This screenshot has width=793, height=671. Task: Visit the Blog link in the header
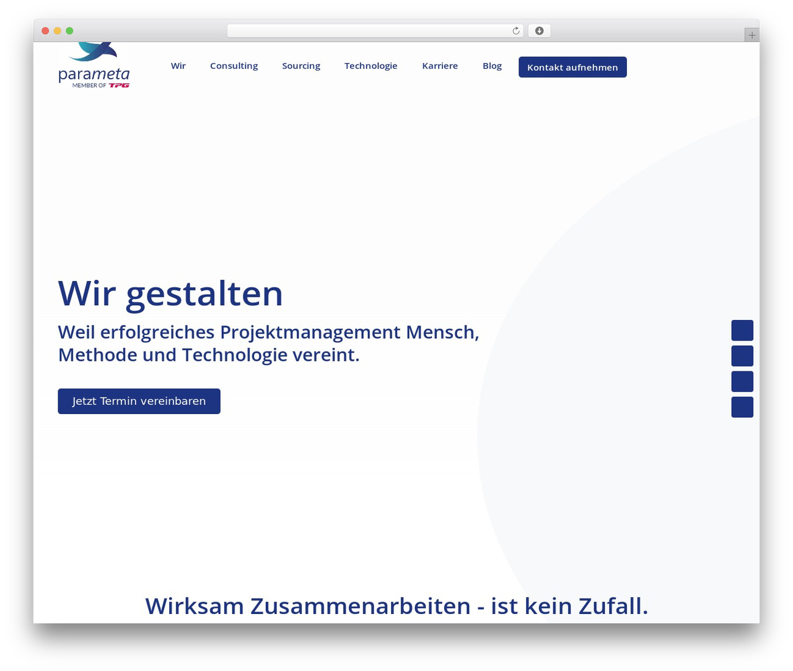click(x=493, y=66)
